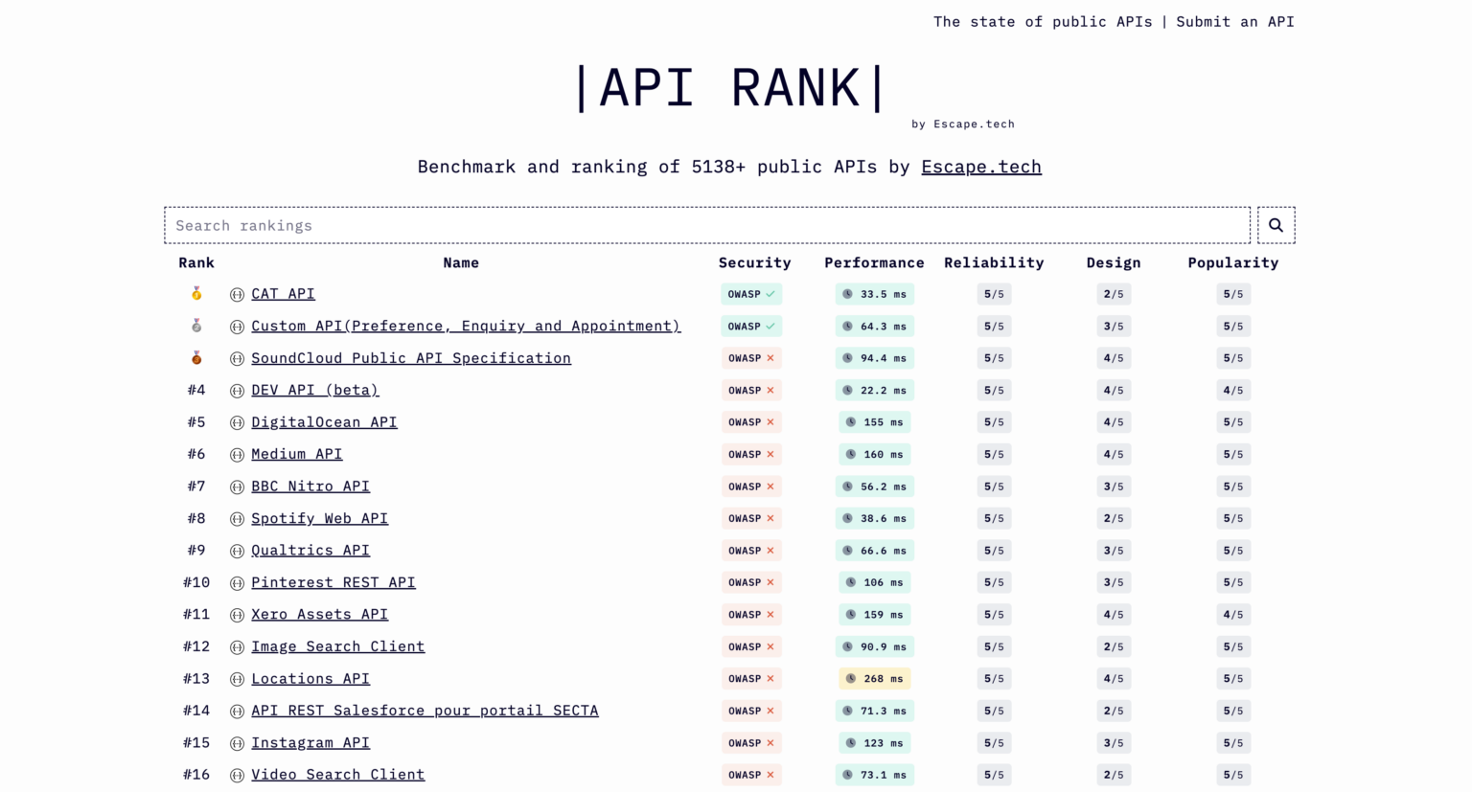Open the BBC Nitro API details

310,487
